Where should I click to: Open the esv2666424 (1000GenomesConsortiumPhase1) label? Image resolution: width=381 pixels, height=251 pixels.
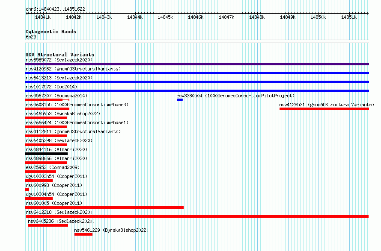[77, 123]
